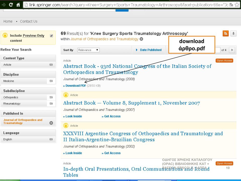This screenshot has width=241, height=181.
Task: Click Open Access badge on Oral Presentations article
Action: (x=224, y=163)
